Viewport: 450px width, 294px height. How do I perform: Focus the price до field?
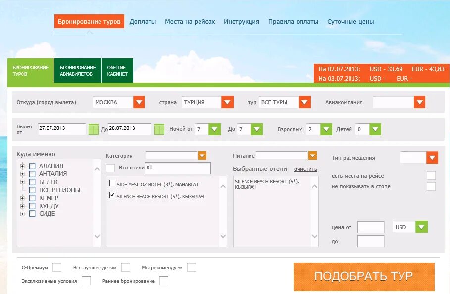pyautogui.click(x=371, y=241)
